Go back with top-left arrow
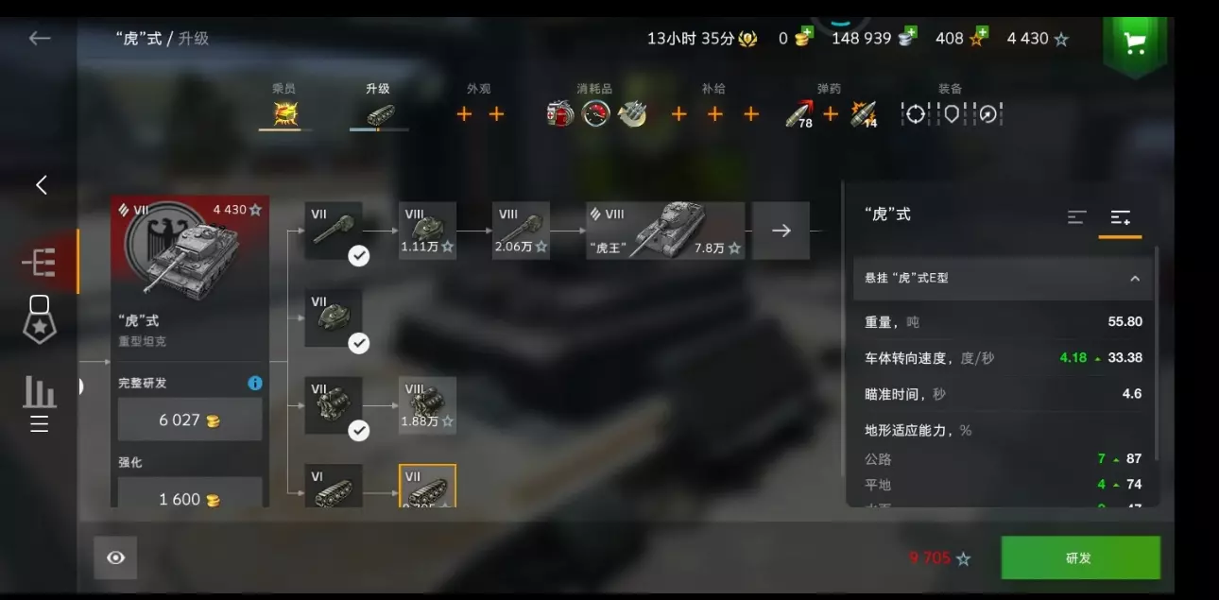The width and height of the screenshot is (1219, 600). pos(39,38)
